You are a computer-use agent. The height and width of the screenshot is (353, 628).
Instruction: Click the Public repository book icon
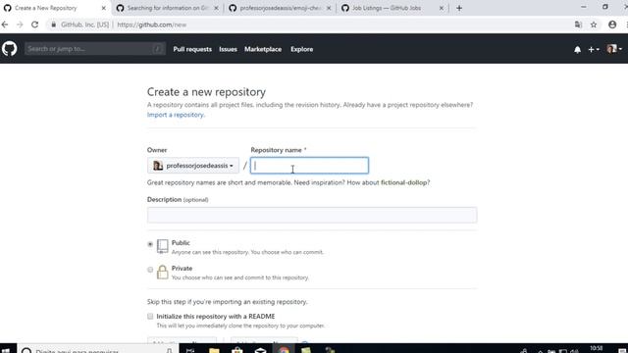pyautogui.click(x=162, y=246)
